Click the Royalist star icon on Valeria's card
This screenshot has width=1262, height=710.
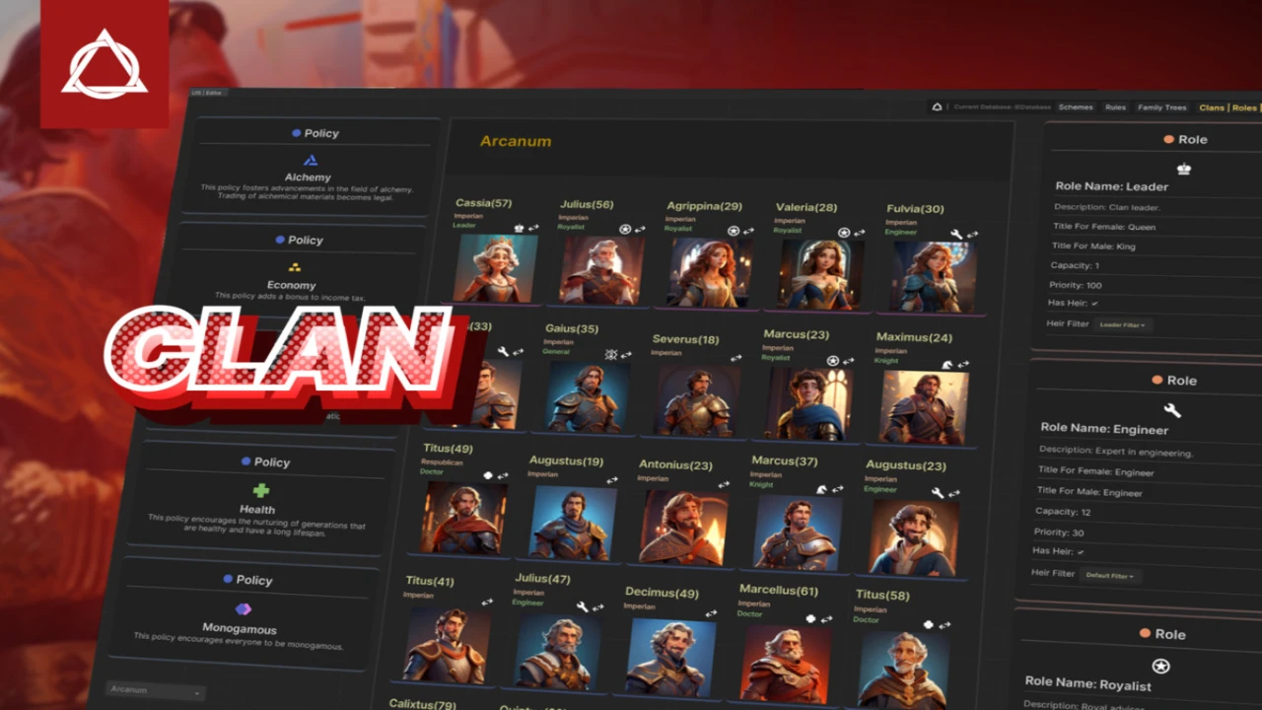point(844,233)
